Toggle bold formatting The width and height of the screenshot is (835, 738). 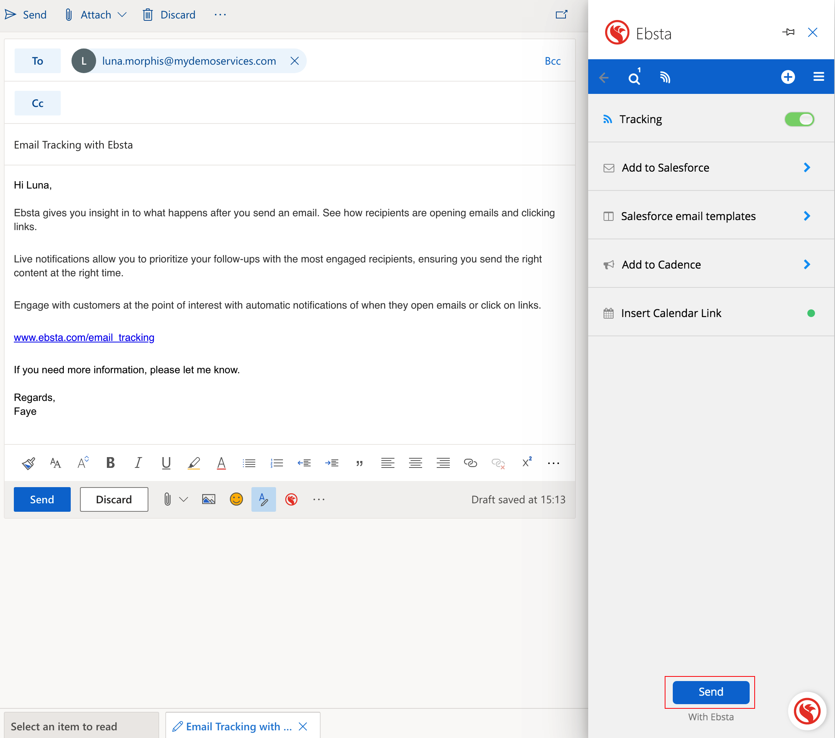[110, 463]
